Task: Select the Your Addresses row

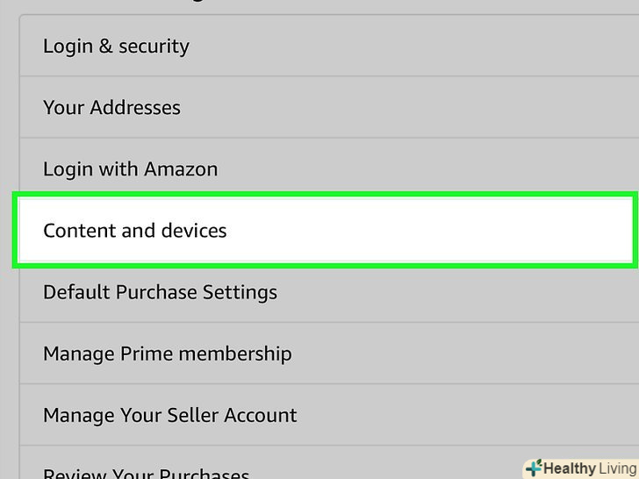Action: coord(325,108)
